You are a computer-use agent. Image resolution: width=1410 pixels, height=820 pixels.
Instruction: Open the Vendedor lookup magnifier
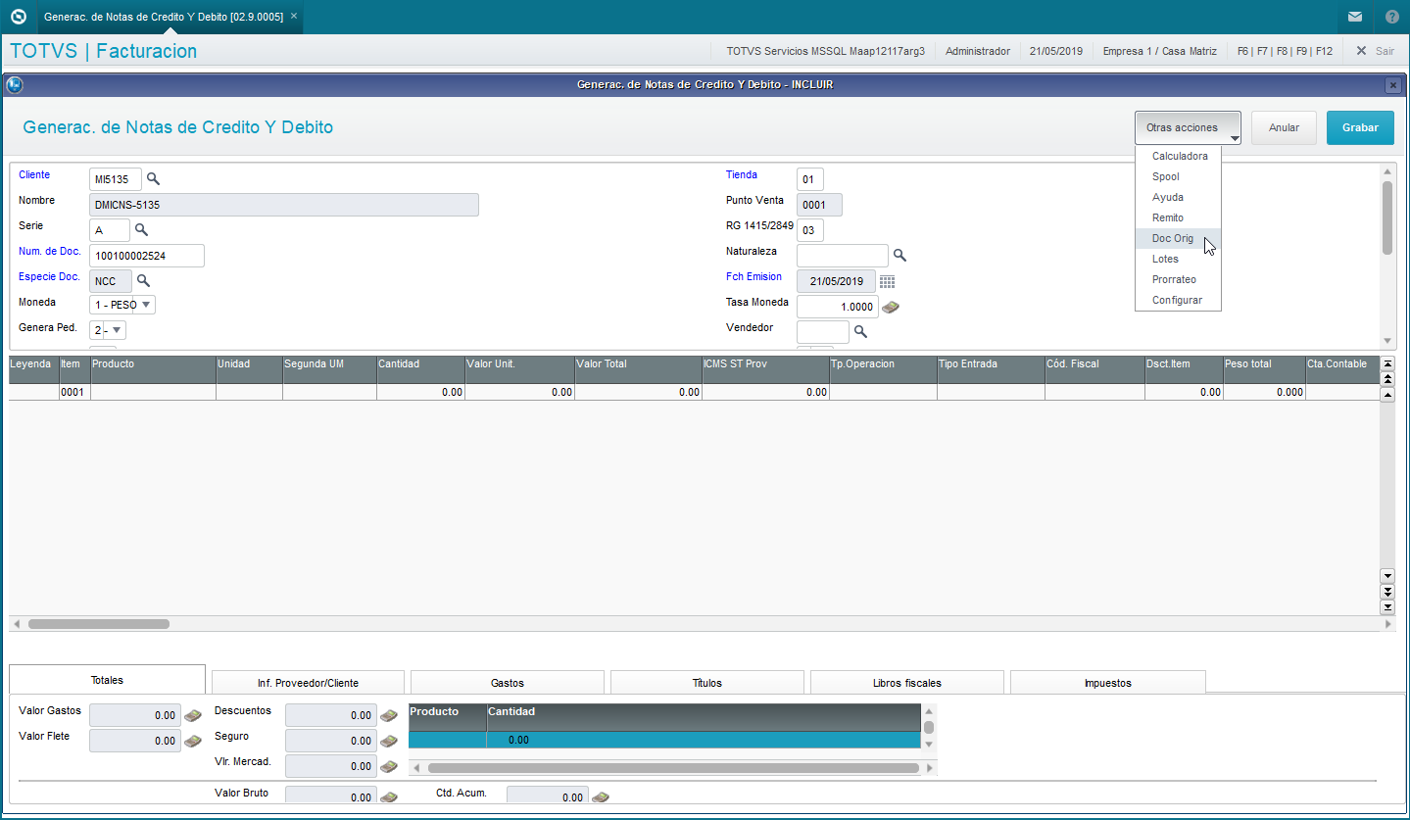861,332
